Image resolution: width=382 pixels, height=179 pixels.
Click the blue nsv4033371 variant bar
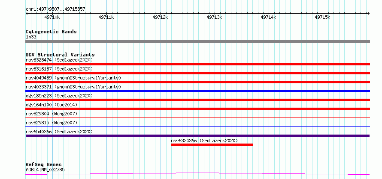[197, 91]
